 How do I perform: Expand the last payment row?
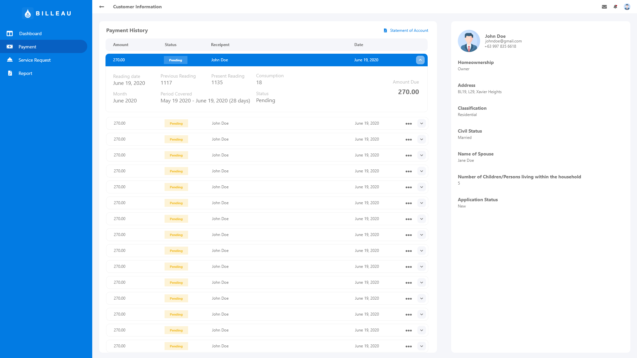pyautogui.click(x=421, y=346)
